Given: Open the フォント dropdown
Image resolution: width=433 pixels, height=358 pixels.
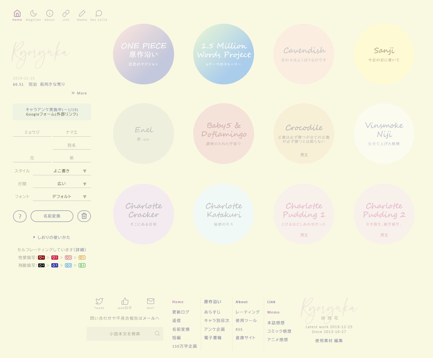Looking at the screenshot, I should pos(62,196).
